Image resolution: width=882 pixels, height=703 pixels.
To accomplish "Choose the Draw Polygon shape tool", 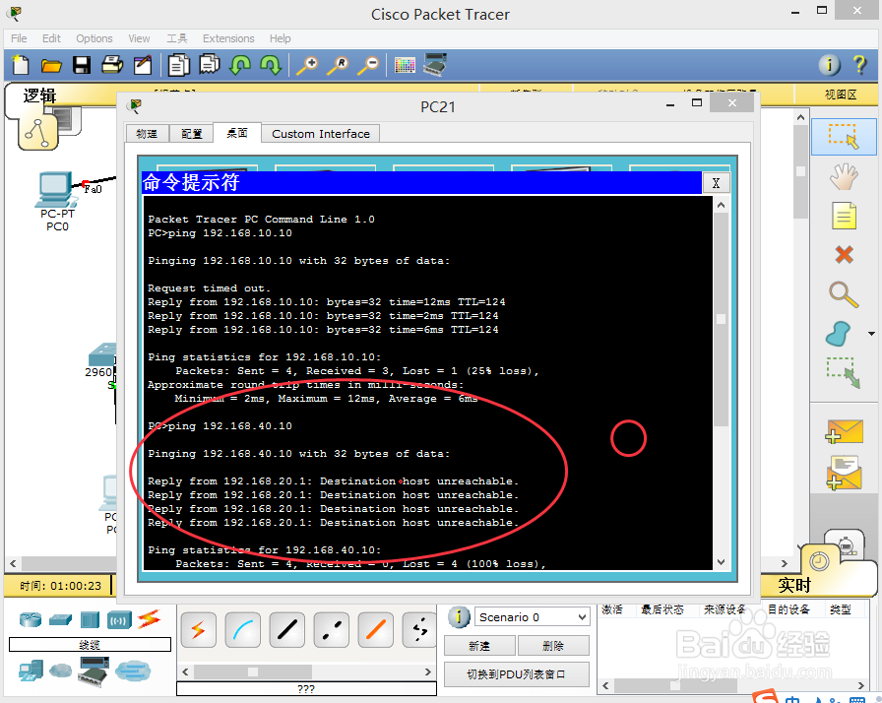I will click(839, 334).
